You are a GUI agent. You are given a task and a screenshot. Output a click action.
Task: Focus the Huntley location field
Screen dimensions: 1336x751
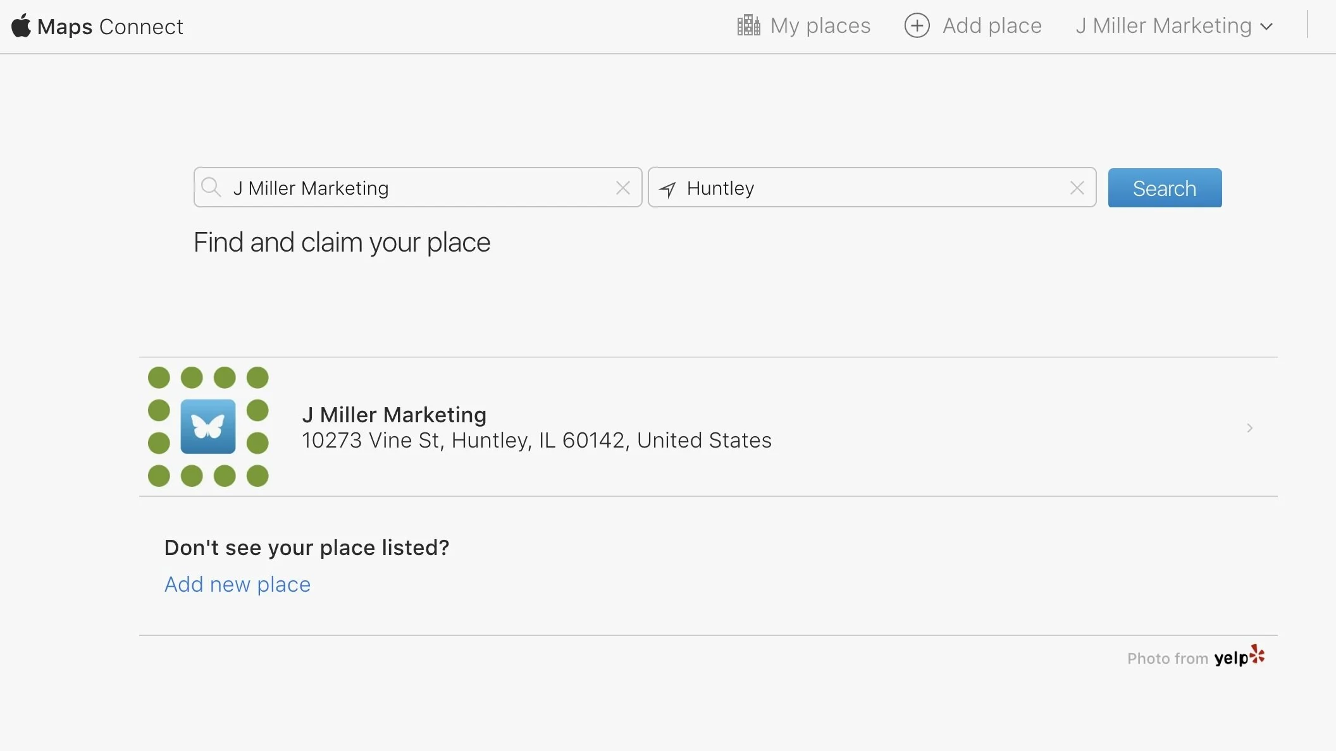click(x=872, y=187)
